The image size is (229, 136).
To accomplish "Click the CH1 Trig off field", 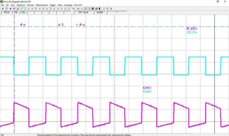I will pyautogui.click(x=83, y=12).
